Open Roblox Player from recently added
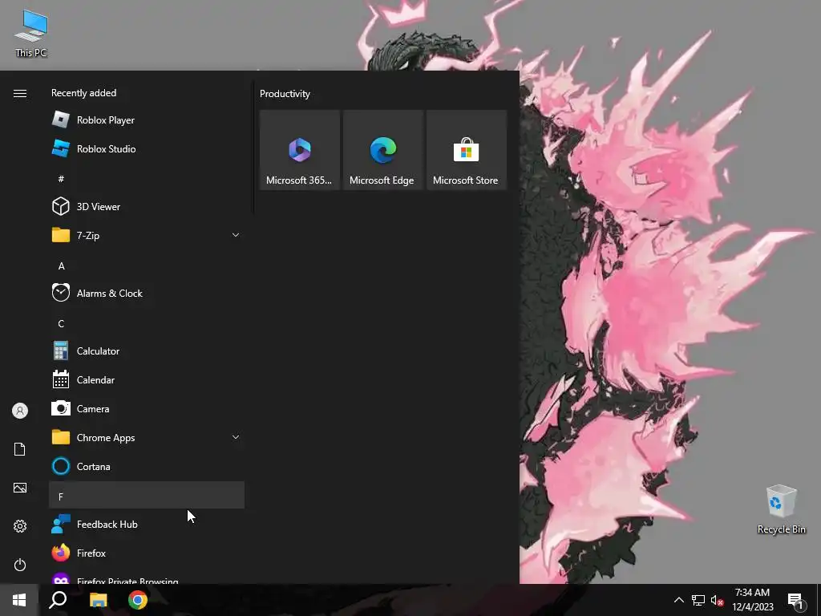Screen dimensions: 821x616 (x=147, y=120)
